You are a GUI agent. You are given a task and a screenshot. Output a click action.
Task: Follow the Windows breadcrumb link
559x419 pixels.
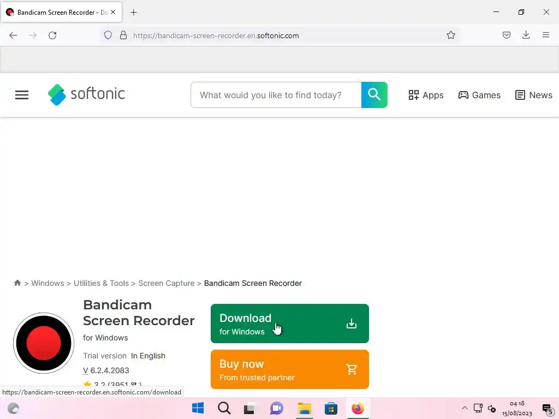pos(48,283)
